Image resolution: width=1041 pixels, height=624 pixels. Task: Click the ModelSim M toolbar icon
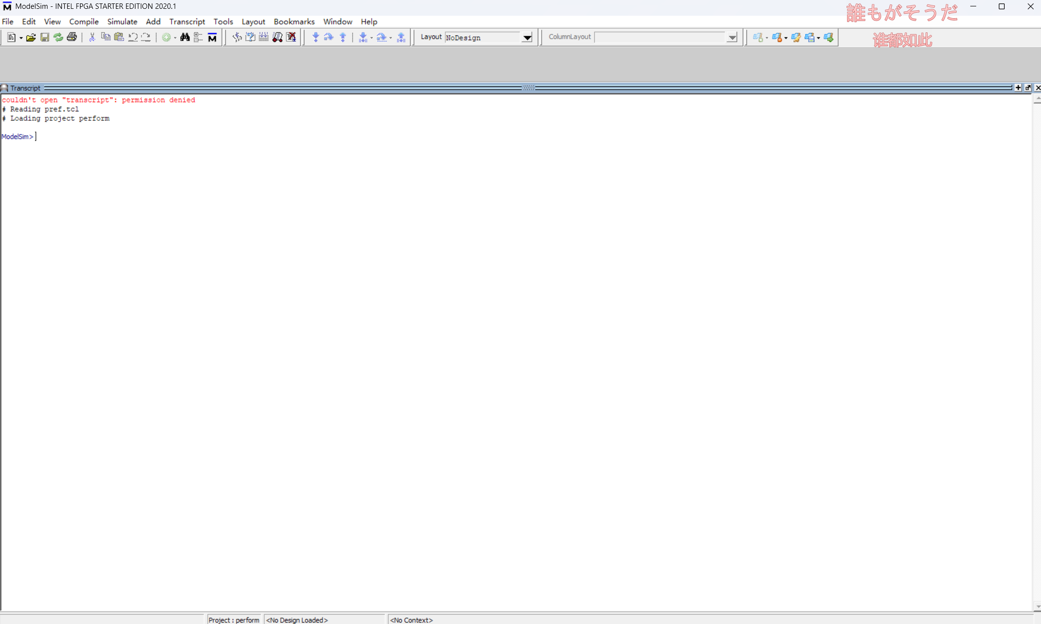tap(212, 37)
